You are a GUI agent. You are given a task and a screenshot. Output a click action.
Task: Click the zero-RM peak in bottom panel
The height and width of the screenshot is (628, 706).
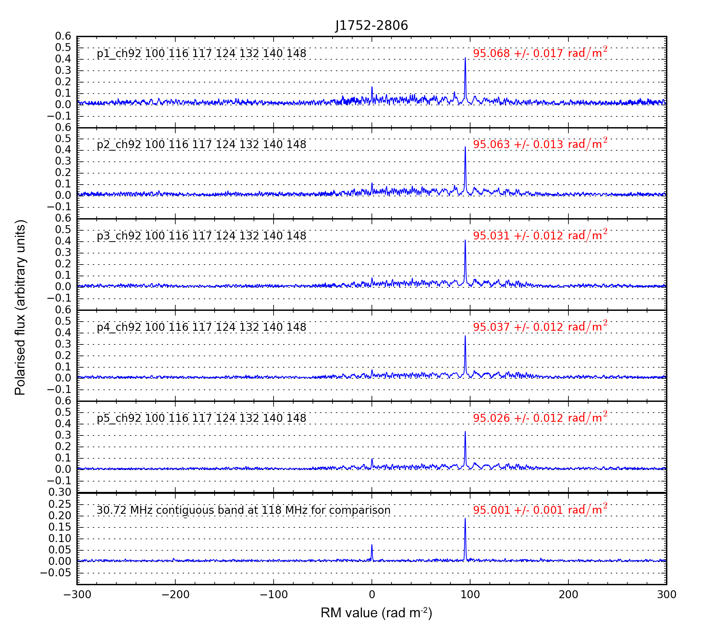372,546
